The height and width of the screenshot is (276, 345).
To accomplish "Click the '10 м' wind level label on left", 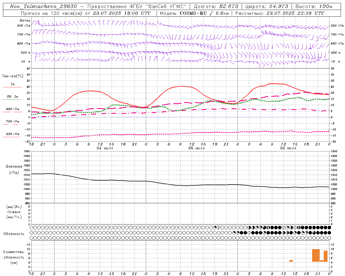I will tap(26, 61).
